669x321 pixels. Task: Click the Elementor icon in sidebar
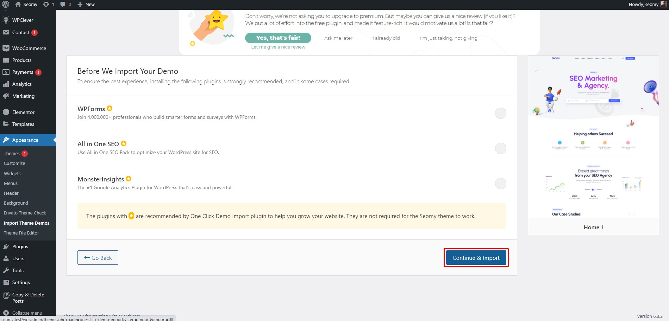6,112
